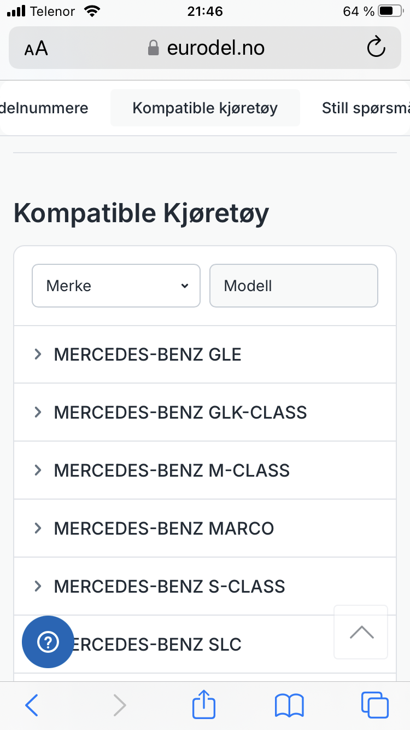Switch to the Delnummere tab
Screen dimensions: 410x730
tap(45, 108)
